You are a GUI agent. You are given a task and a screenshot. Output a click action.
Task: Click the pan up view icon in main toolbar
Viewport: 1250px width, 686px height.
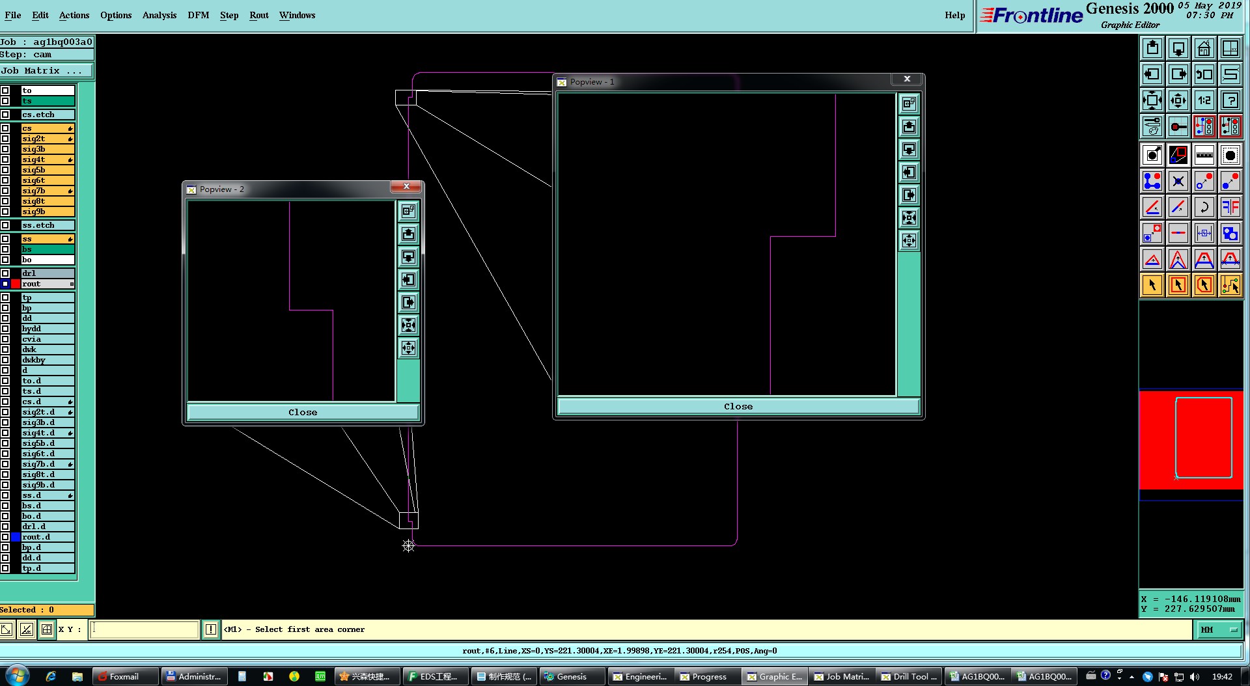point(1152,48)
